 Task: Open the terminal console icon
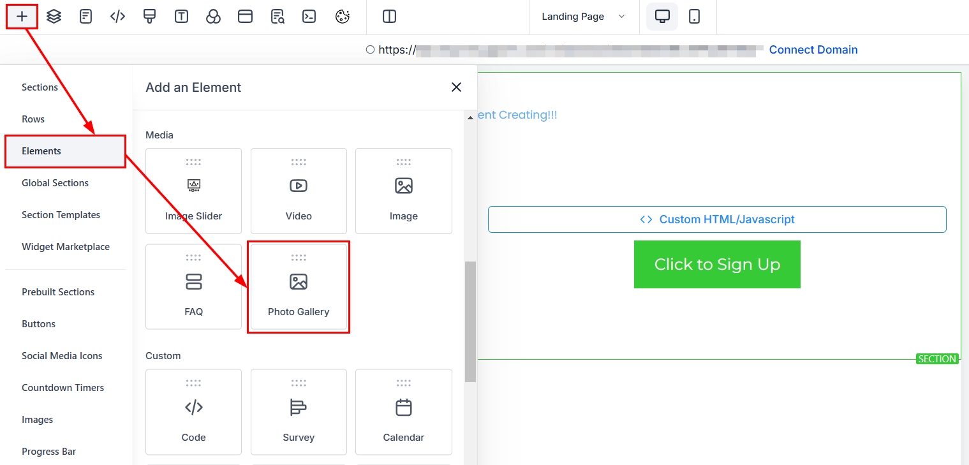[x=309, y=17]
